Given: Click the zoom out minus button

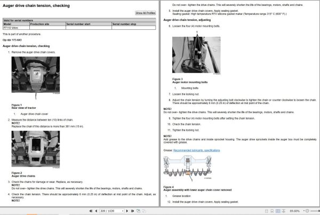Looking at the screenshot, I should 307,211.
